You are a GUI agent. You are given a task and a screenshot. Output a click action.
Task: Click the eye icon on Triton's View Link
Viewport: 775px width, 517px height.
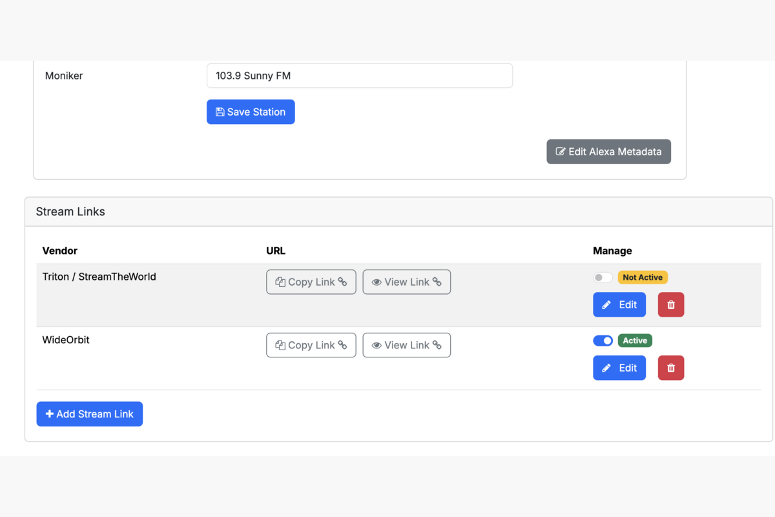[x=377, y=282]
